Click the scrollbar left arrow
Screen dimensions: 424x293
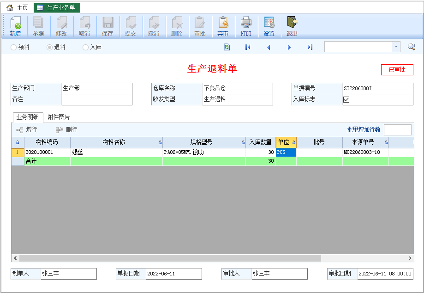pos(15,258)
